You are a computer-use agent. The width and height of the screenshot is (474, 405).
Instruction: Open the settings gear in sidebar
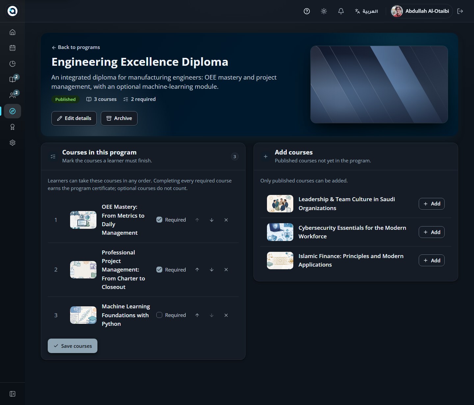click(x=13, y=143)
